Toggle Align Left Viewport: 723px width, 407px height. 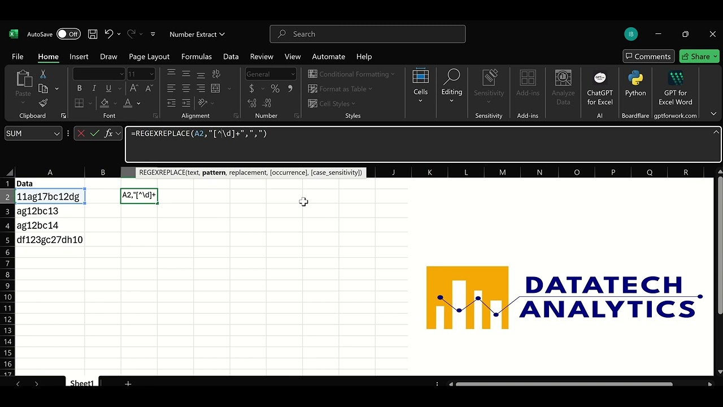pos(171,89)
